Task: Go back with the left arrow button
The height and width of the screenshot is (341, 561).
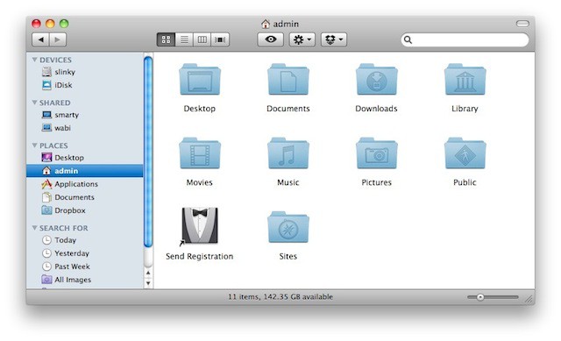Action: [40, 39]
